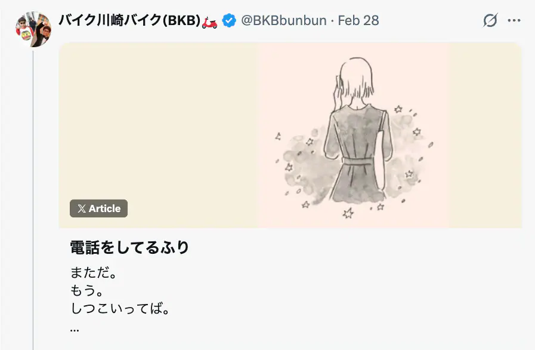Open the post via Feb 28 timestamp
This screenshot has height=350, width=535.
click(358, 20)
